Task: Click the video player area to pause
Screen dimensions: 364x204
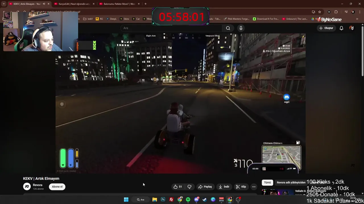Action: pos(181,103)
